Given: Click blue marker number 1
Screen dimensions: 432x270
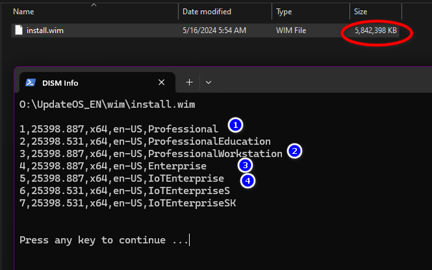Looking at the screenshot, I should tap(235, 125).
